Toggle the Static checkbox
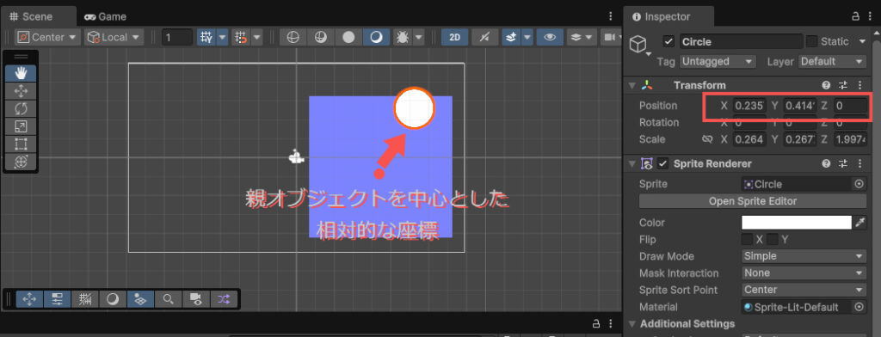This screenshot has height=337, width=881. 812,41
